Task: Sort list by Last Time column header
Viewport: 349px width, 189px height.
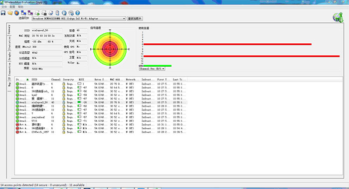Action: click(x=179, y=79)
